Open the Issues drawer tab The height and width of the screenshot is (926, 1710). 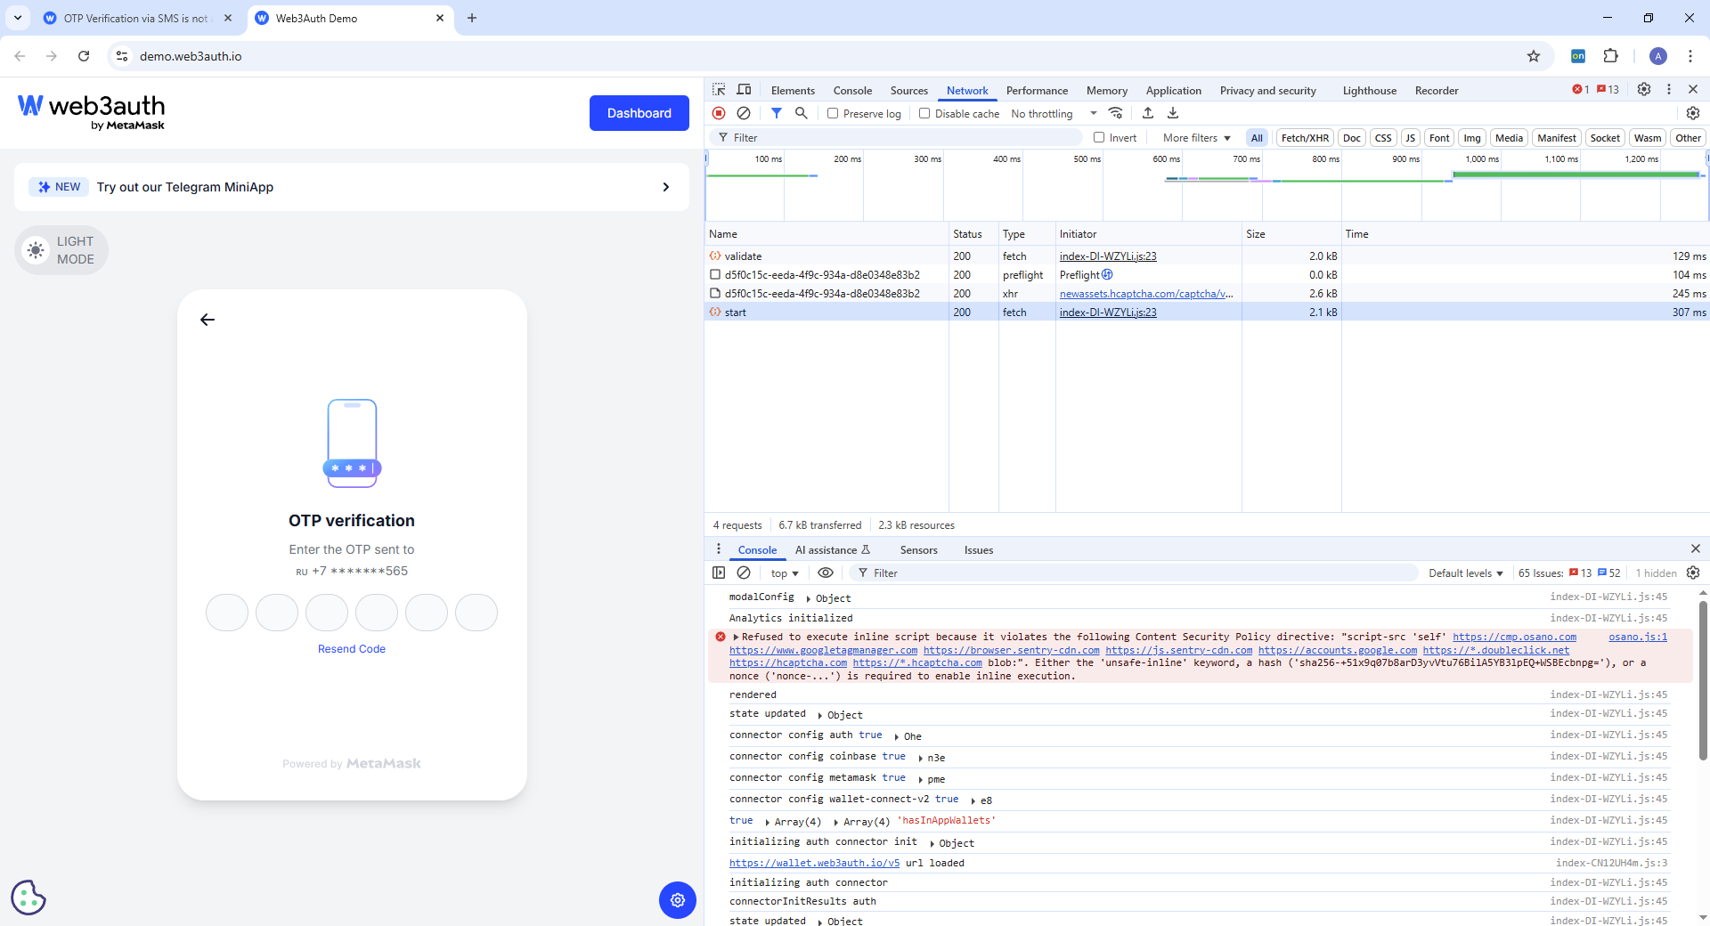click(x=978, y=550)
